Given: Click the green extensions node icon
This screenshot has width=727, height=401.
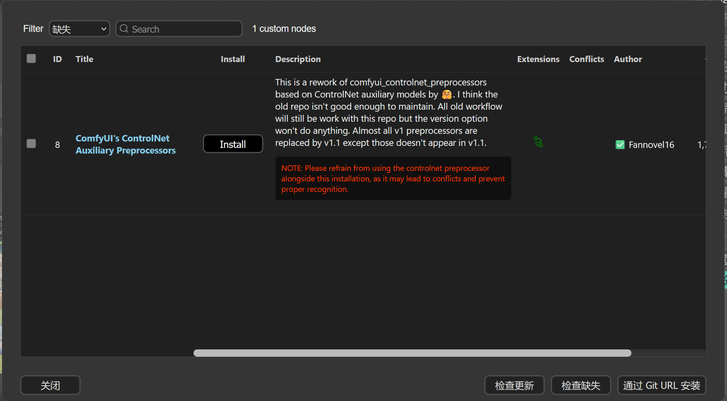Looking at the screenshot, I should click(538, 142).
